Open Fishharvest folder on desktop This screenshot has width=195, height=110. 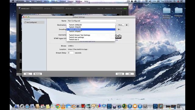point(179,12)
